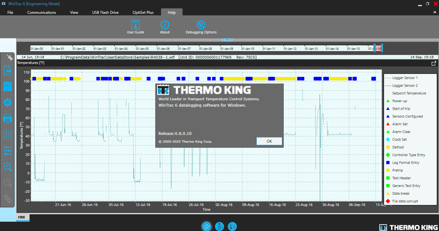
Task: Select the controller unit icon in sidebar
Action: (x=7, y=86)
